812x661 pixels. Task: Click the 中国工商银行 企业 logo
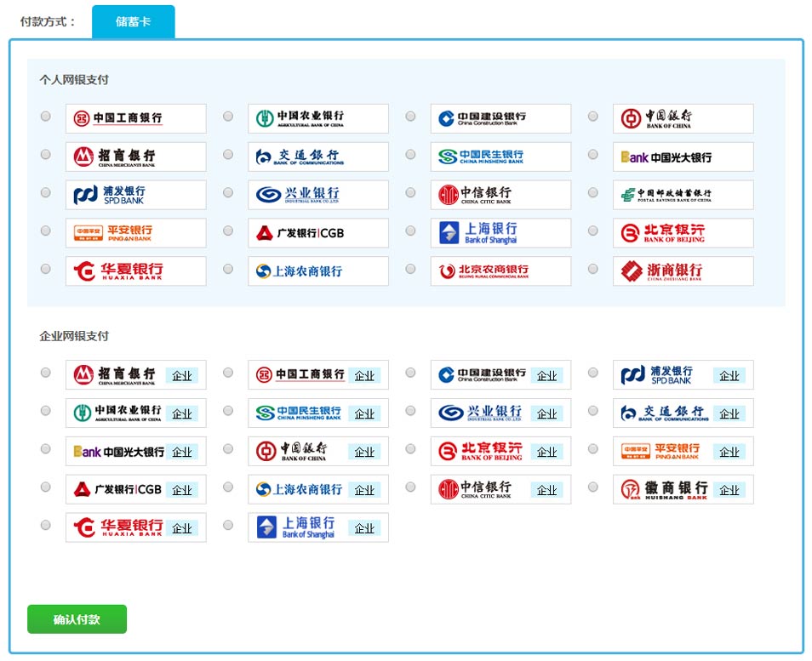pyautogui.click(x=318, y=375)
